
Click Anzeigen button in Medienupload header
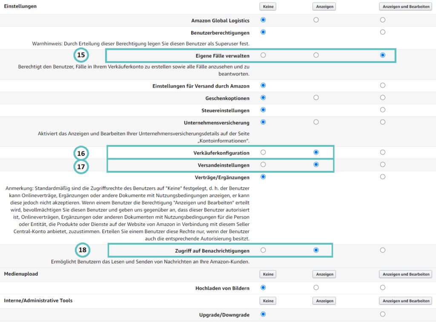(x=324, y=274)
